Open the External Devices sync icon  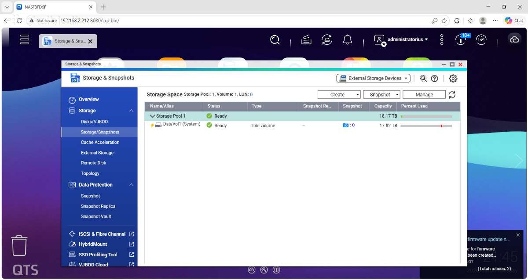pyautogui.click(x=327, y=40)
